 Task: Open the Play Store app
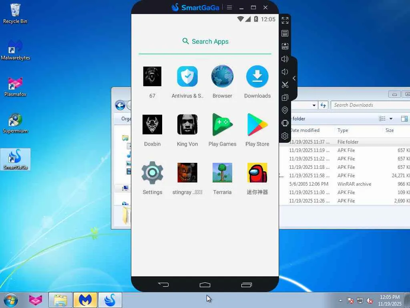tap(257, 125)
